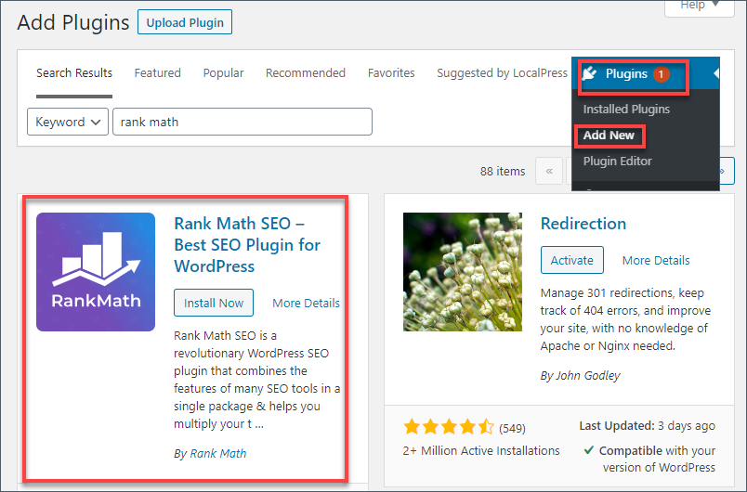This screenshot has width=747, height=492.
Task: Open More Details for Rank Math SEO
Action: pos(306,303)
